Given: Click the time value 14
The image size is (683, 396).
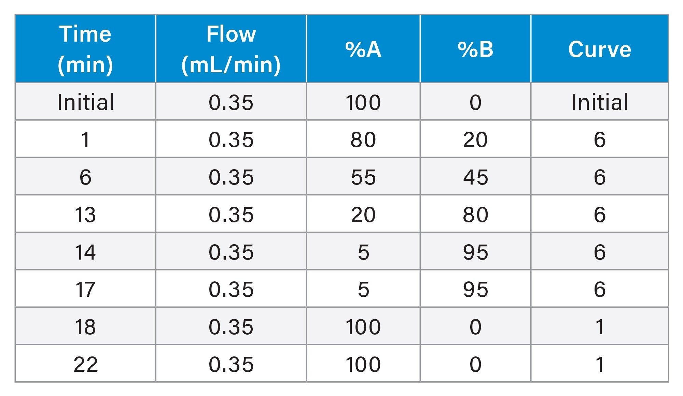Looking at the screenshot, I should pos(85,252).
